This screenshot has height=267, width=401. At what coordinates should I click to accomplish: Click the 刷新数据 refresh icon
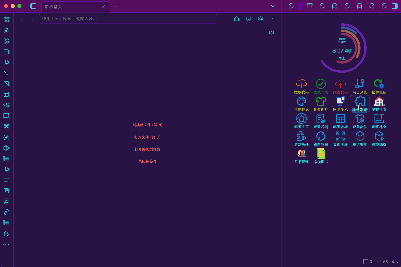point(321,136)
